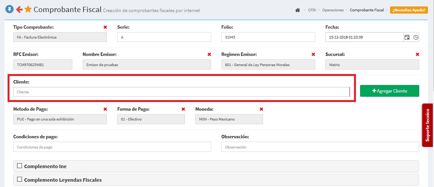Click the ¿Necesitas Ayuda? button

click(406, 10)
